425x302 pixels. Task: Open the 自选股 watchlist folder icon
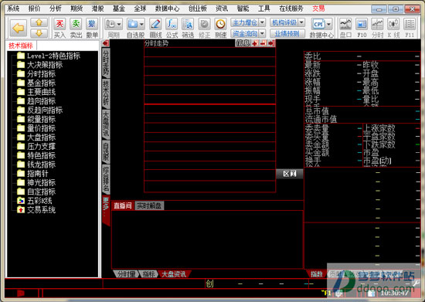click(133, 25)
